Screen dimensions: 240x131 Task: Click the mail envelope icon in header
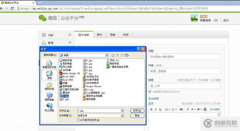pos(216,20)
